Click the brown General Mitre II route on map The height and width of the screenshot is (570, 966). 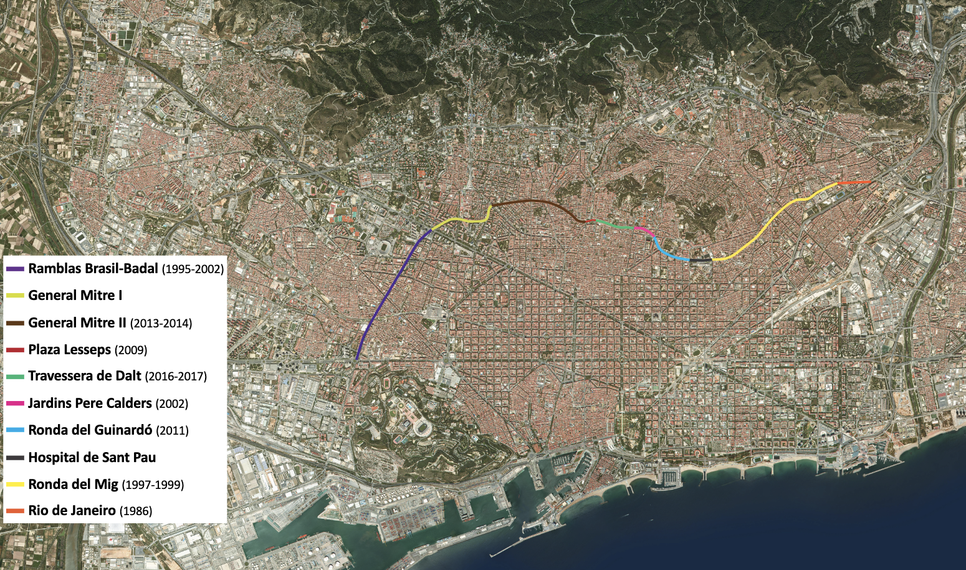(x=536, y=201)
